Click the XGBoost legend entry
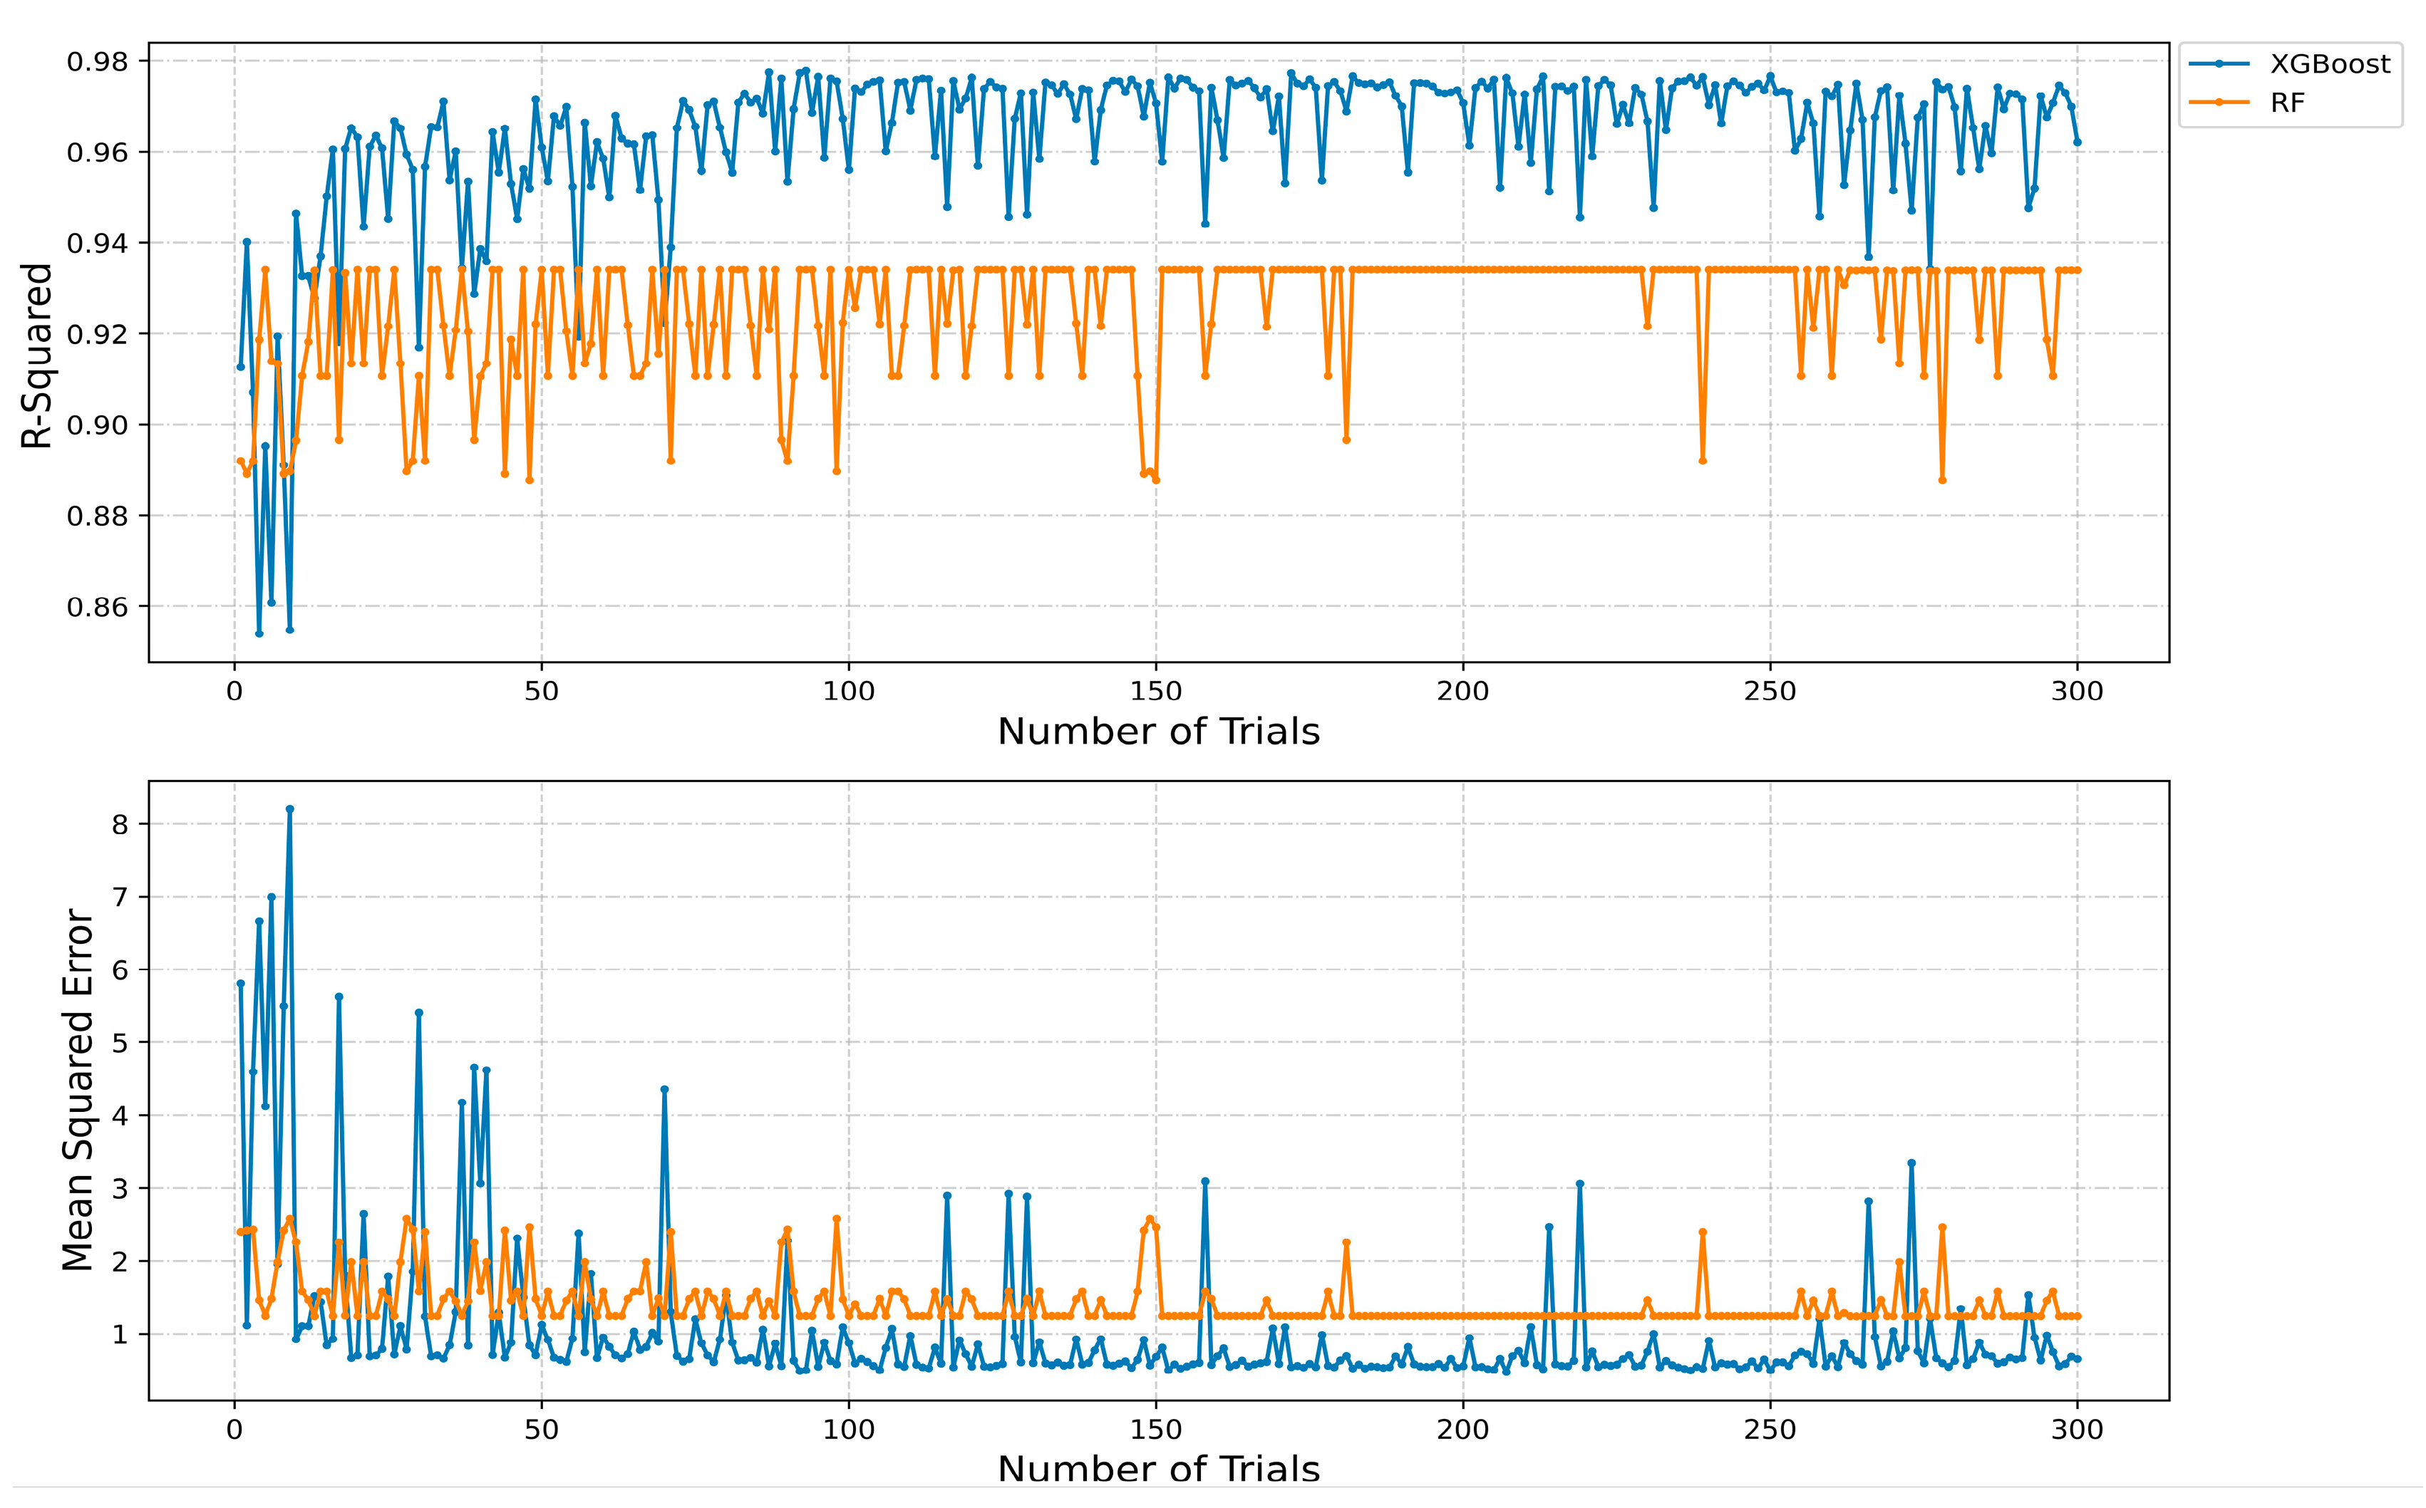2426x1508 pixels. coord(2329,65)
